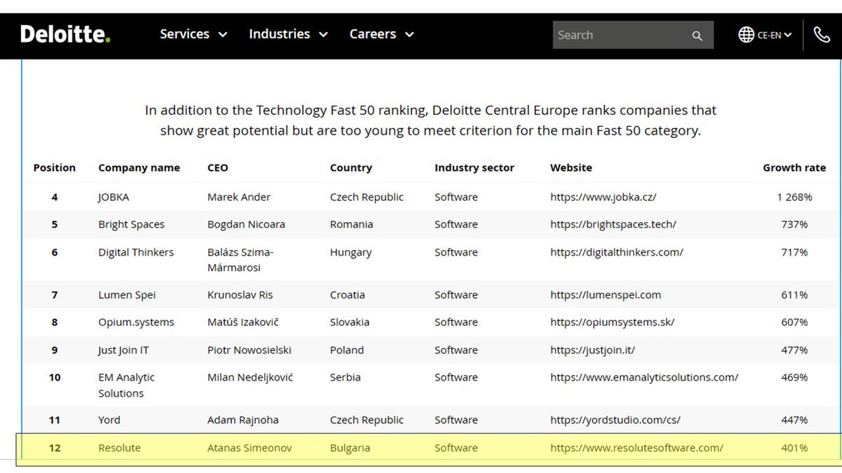Click the search magnifier icon
Image resolution: width=842 pixels, height=473 pixels.
pyautogui.click(x=697, y=36)
